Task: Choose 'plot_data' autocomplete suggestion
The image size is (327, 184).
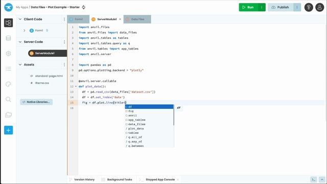Action: tap(149, 129)
